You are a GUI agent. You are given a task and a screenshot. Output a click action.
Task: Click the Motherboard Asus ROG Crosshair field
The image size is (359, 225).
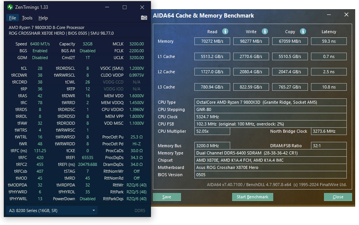271,167
